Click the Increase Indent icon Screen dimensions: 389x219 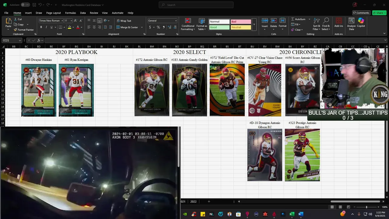(111, 27)
